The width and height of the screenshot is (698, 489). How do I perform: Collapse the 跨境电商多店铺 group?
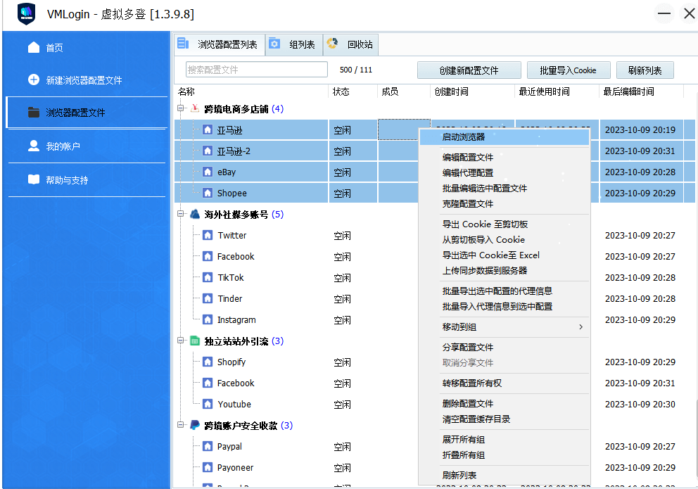[181, 108]
